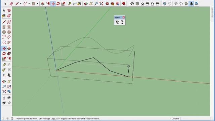Click the Previous view tool
The height and width of the screenshot is (121, 215).
9,91
